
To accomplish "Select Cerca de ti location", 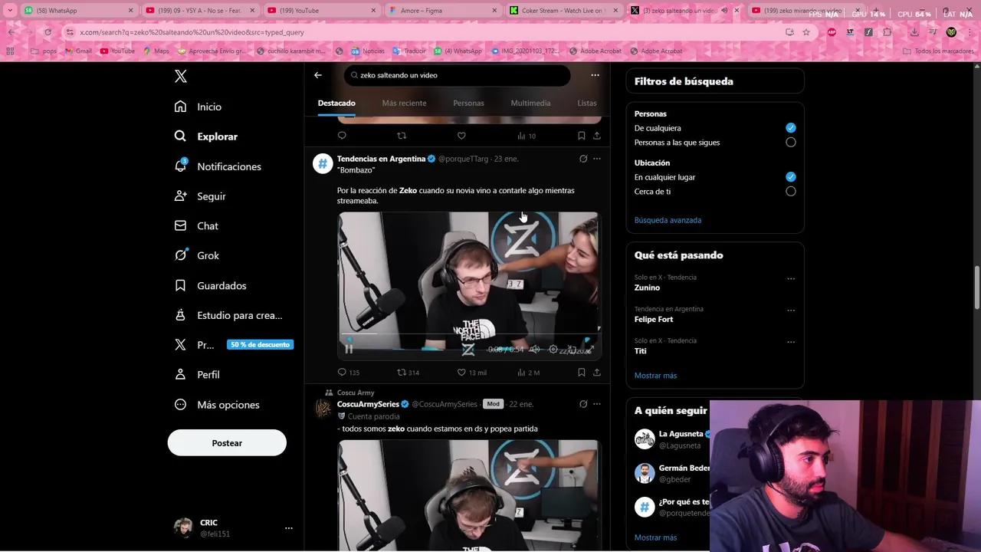I will pos(791,192).
